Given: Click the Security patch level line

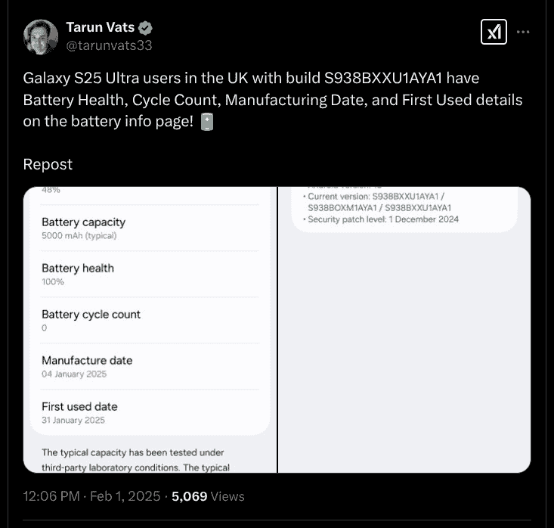Looking at the screenshot, I should pos(383,219).
